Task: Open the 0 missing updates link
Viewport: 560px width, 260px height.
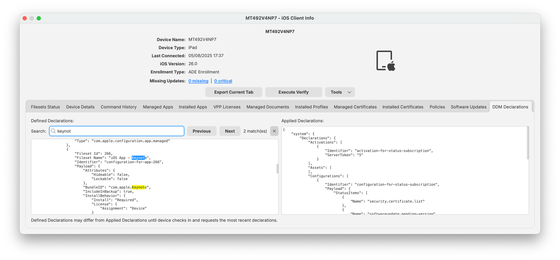Action: pyautogui.click(x=198, y=81)
